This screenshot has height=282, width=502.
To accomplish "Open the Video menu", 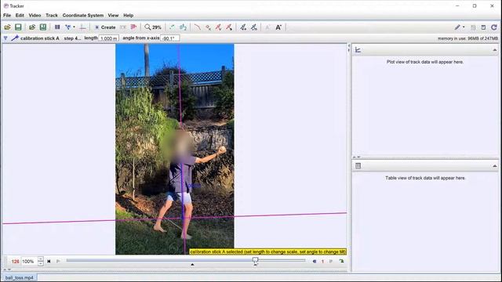I will 35,16.
